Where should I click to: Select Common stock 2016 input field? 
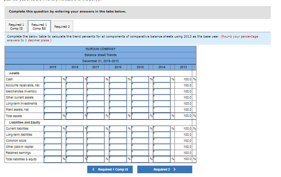118,141
